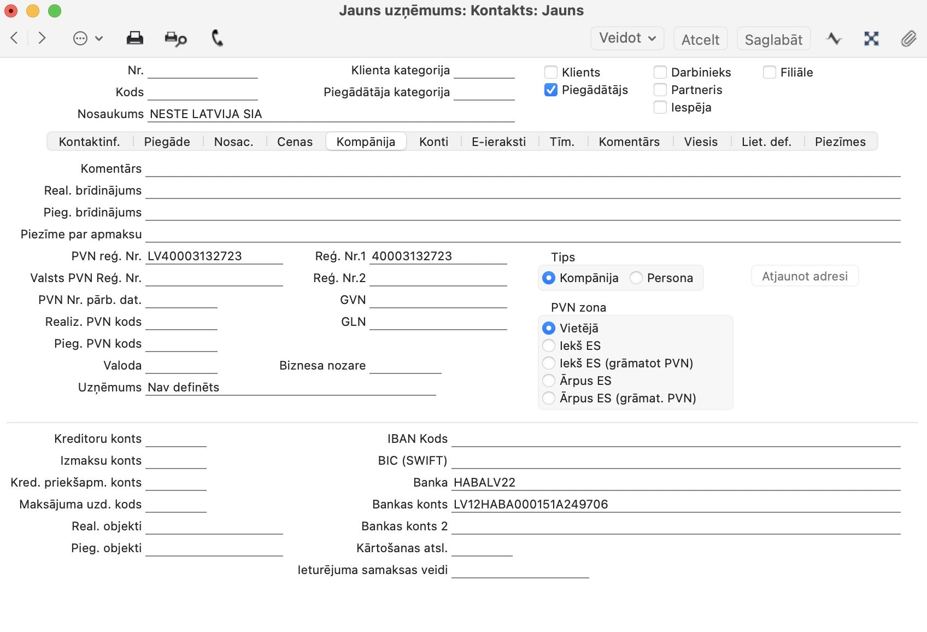Open the Konti tab
The width and height of the screenshot is (927, 632).
433,142
